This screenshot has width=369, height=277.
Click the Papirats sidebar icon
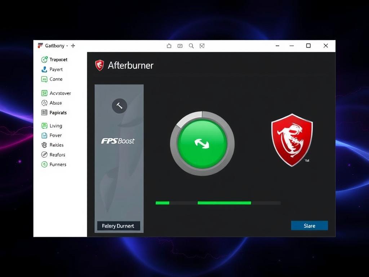(x=44, y=113)
